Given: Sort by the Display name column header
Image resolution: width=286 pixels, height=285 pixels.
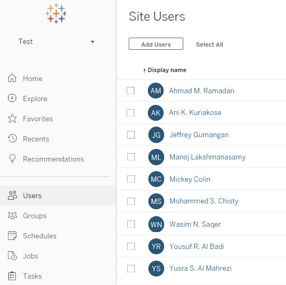Looking at the screenshot, I should click(167, 70).
